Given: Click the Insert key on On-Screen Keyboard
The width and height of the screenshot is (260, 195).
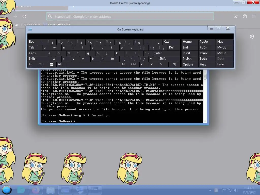Looking at the screenshot, I should (190, 53).
